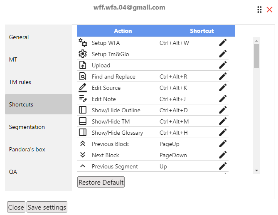
Task: Click the Restore Default button
Action: coord(101,182)
